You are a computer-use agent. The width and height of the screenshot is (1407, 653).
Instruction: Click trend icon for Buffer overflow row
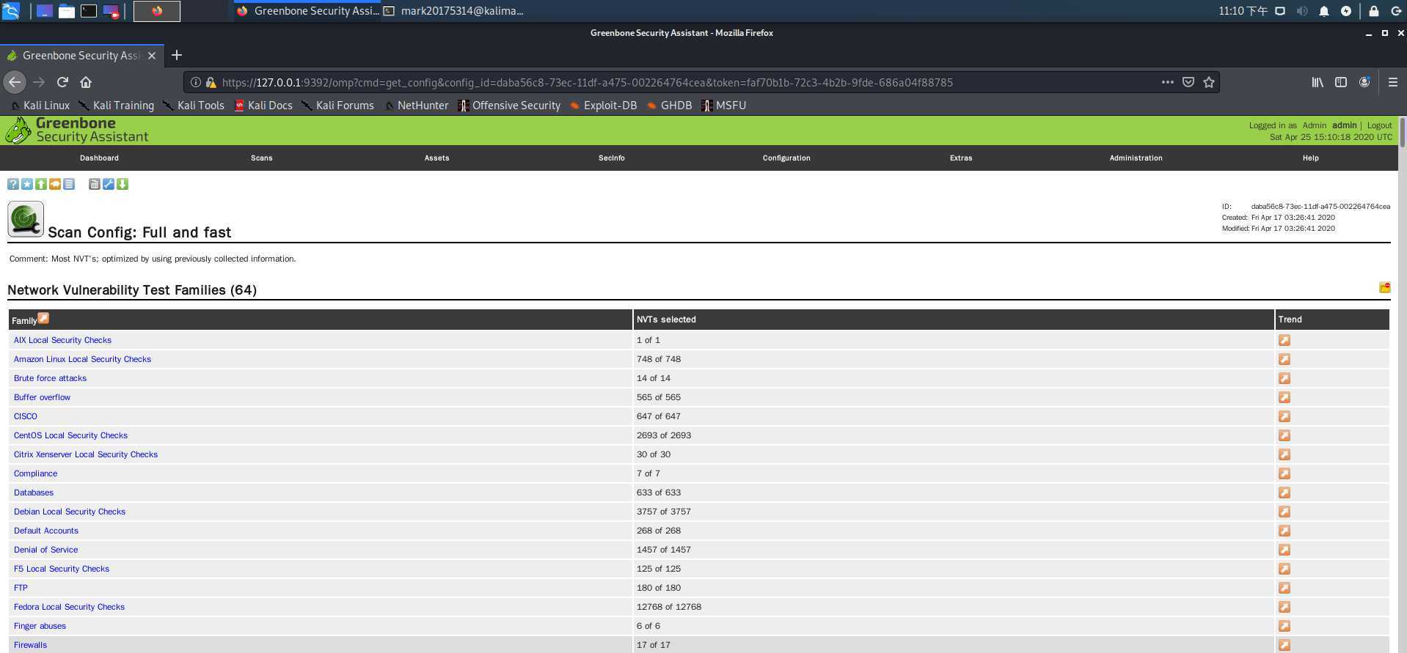(x=1284, y=397)
